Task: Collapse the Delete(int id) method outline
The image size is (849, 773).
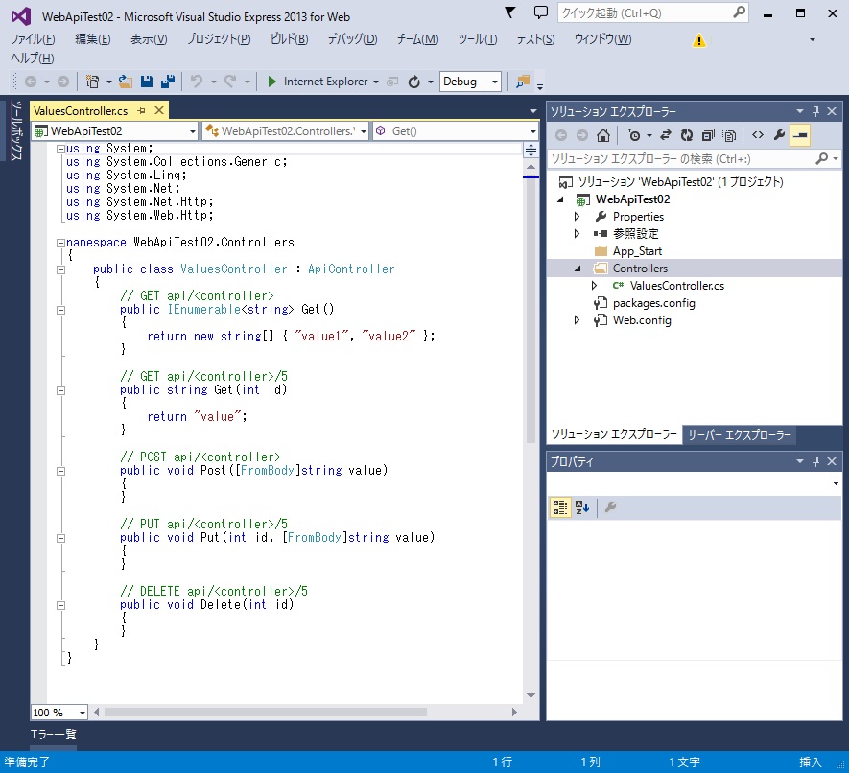Action: tap(60, 605)
